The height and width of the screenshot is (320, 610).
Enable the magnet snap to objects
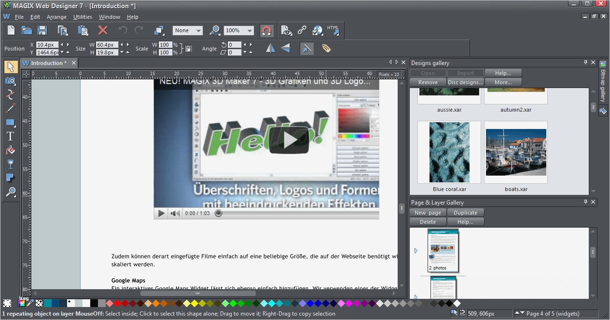tap(267, 30)
